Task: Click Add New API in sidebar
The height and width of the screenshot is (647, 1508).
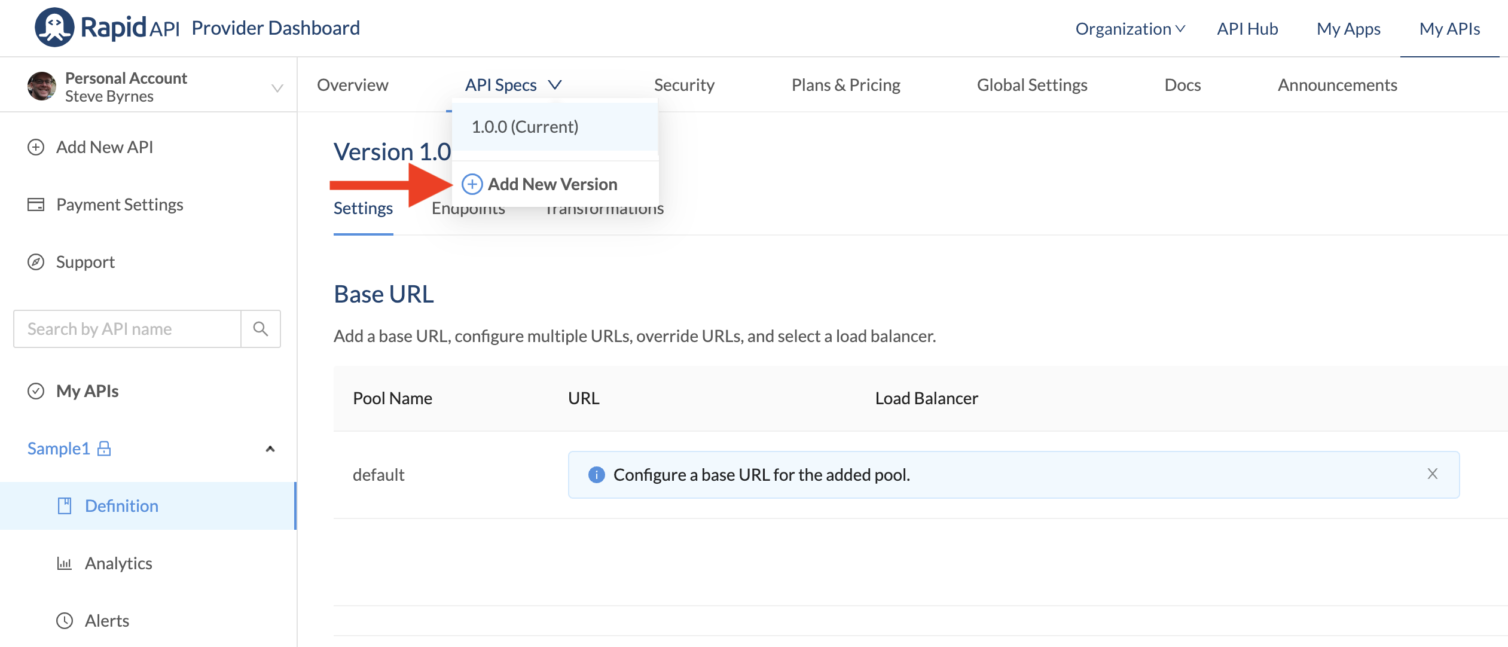Action: point(105,147)
